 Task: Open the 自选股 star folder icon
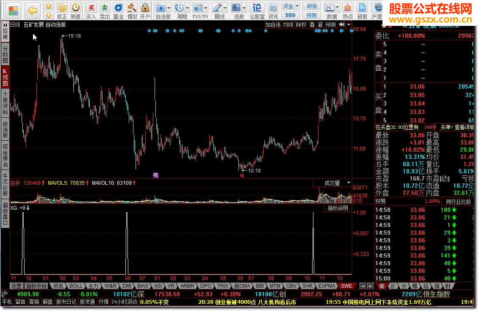click(161, 7)
